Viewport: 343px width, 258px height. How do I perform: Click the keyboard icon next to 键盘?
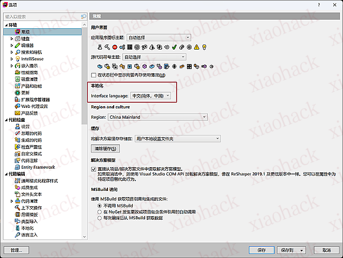18,39
